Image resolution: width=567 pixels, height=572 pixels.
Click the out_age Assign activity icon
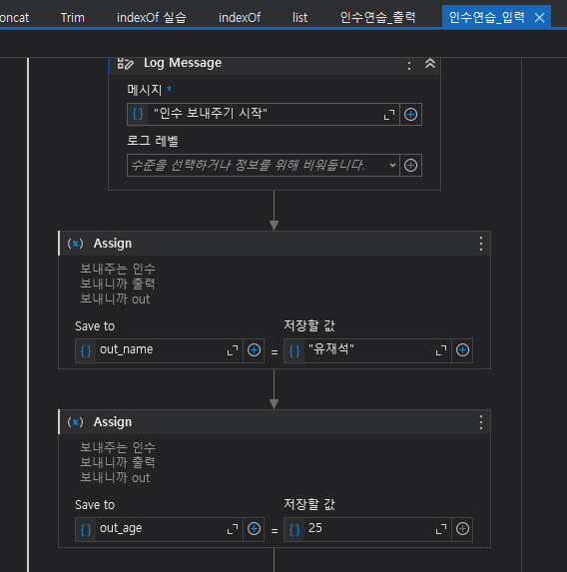(x=75, y=422)
